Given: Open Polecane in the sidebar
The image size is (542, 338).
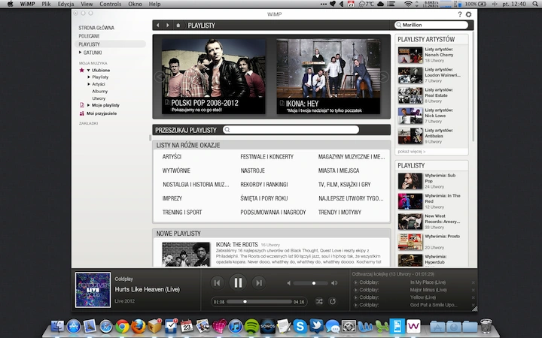Looking at the screenshot, I should coord(89,36).
